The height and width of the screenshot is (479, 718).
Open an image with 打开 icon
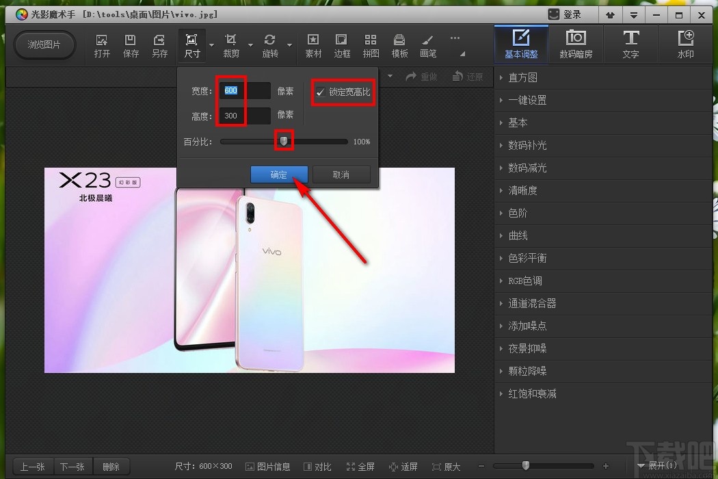click(102, 46)
